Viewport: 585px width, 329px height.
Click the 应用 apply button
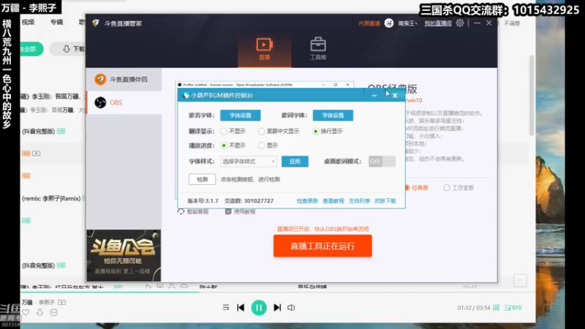click(295, 162)
